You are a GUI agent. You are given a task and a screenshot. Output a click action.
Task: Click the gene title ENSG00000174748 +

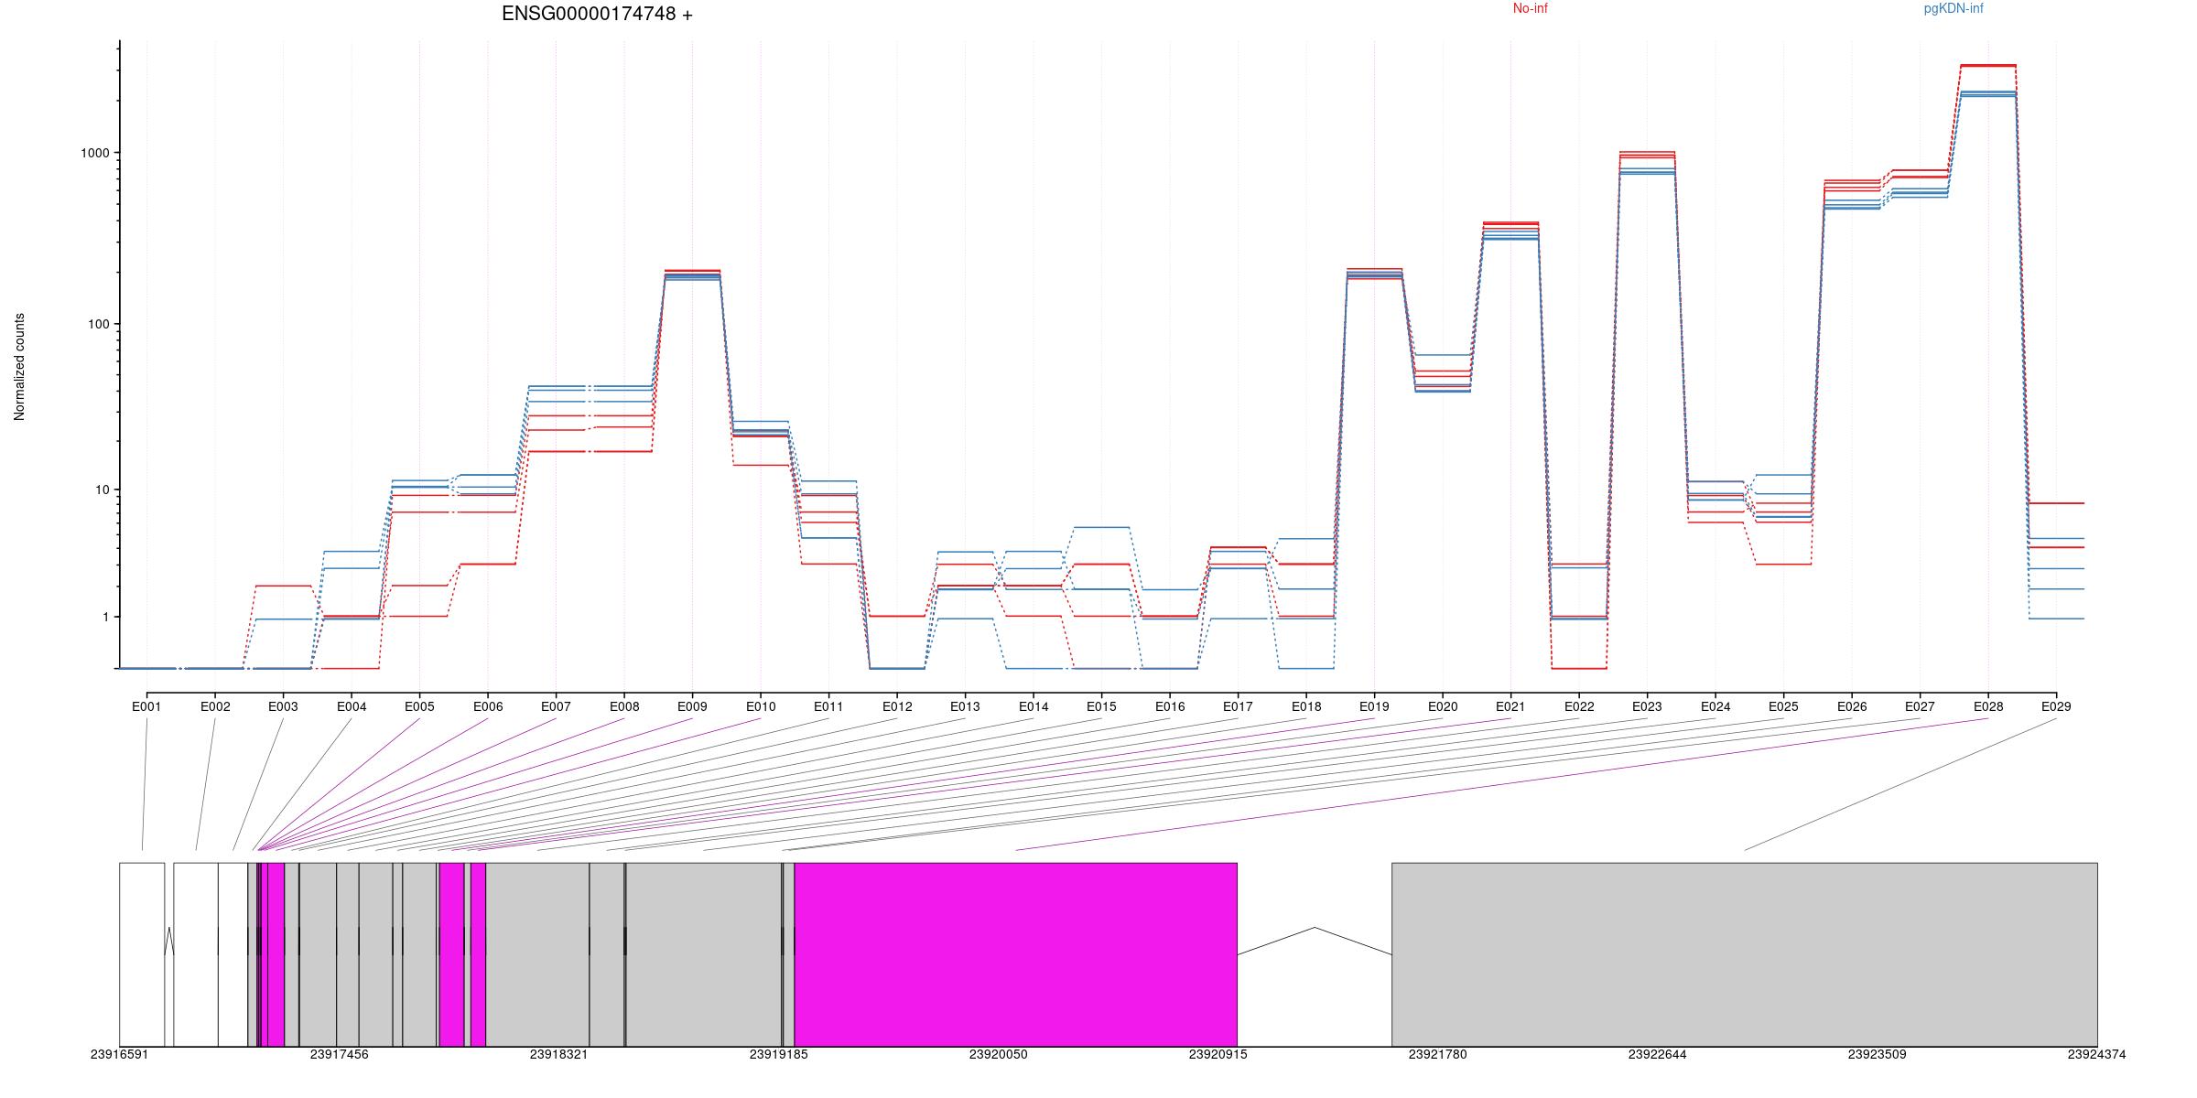(597, 14)
